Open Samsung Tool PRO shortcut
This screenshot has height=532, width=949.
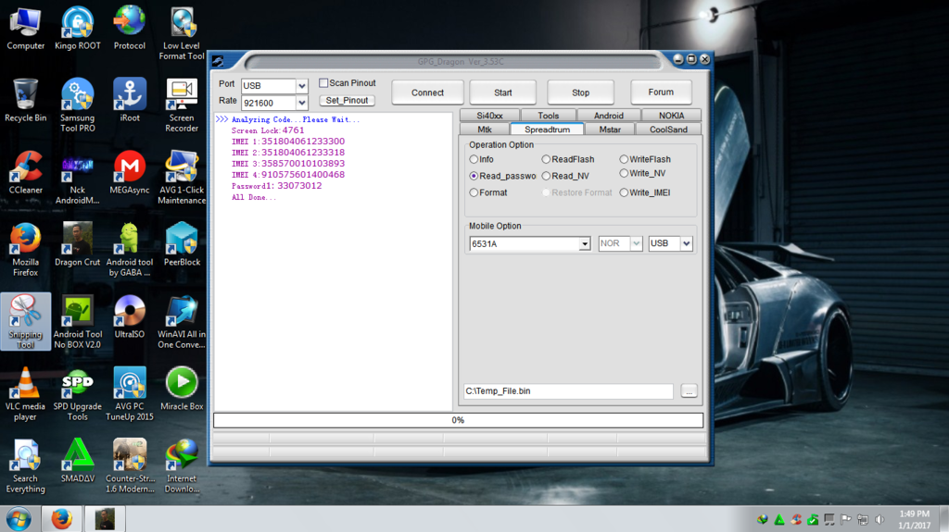click(x=77, y=96)
